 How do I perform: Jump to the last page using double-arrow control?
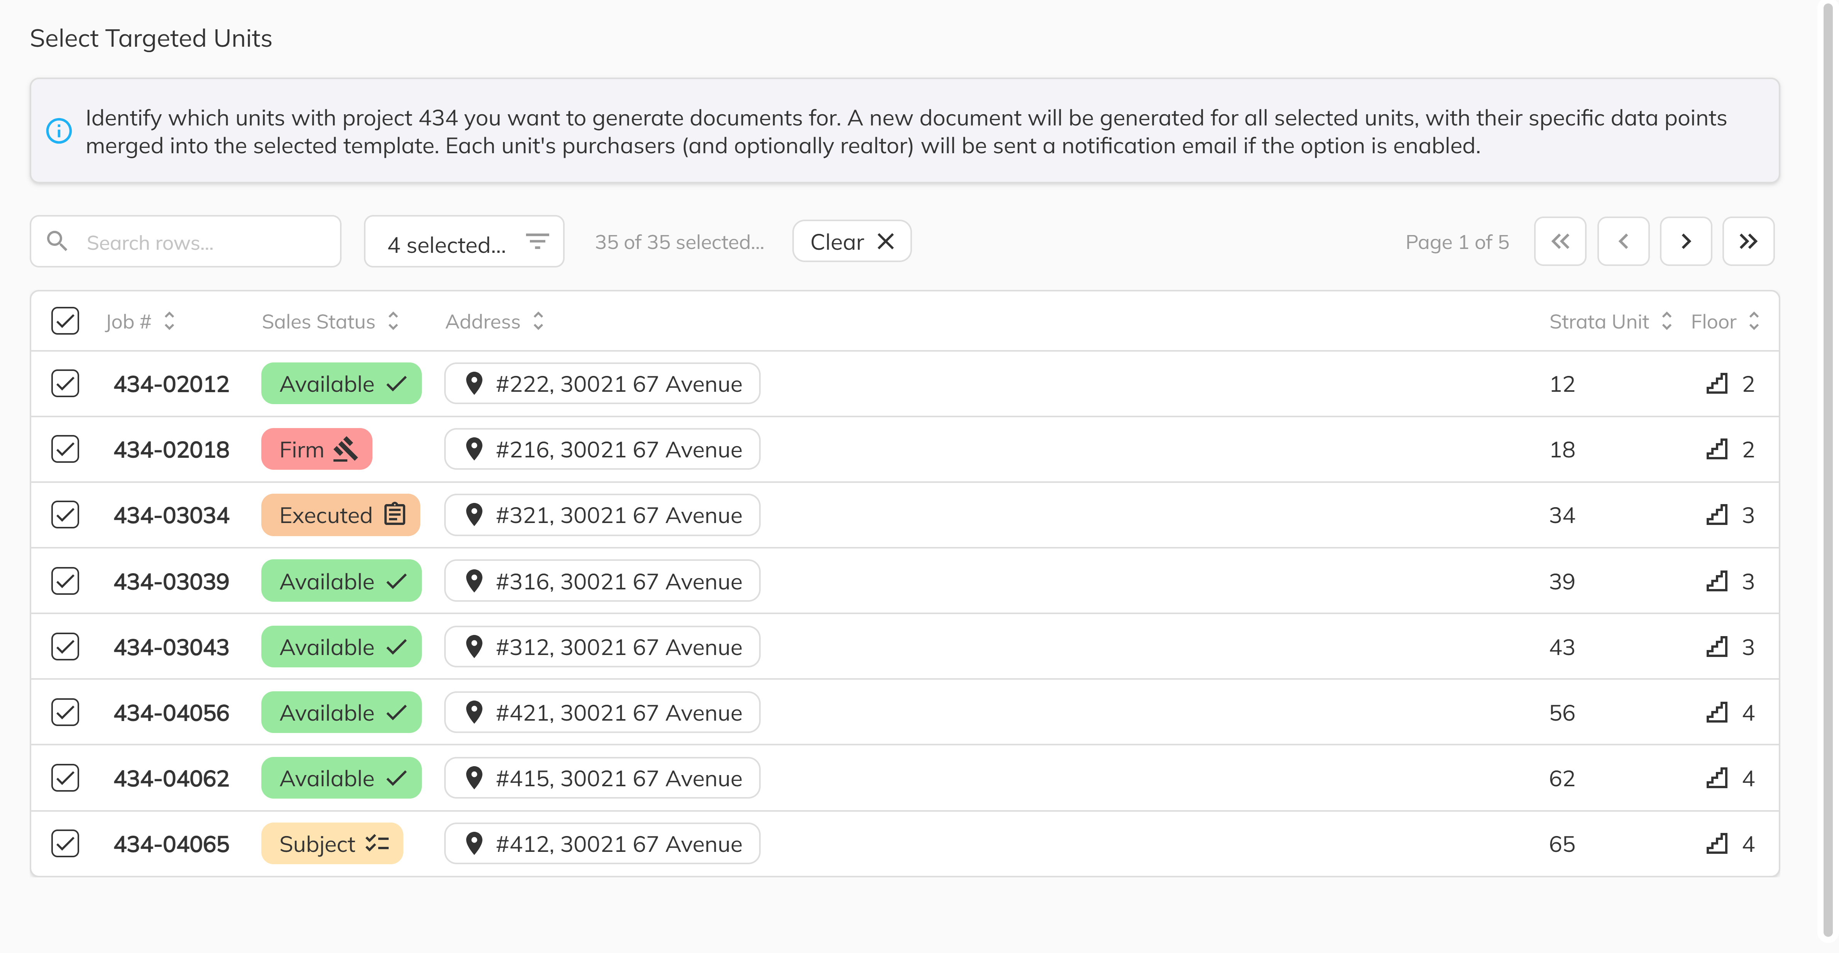(1748, 241)
